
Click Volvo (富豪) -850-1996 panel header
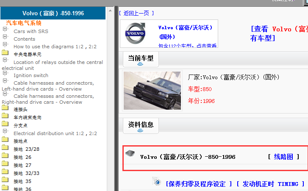pyautogui.click(x=53, y=14)
